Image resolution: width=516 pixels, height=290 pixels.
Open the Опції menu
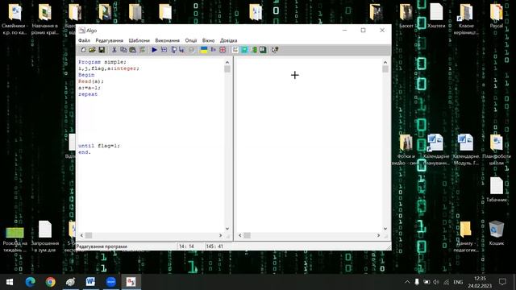coord(191,40)
